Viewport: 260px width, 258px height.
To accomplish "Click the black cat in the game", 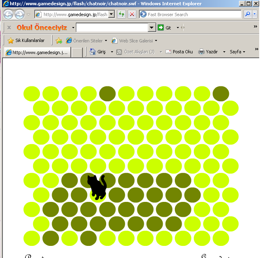I will (x=97, y=187).
